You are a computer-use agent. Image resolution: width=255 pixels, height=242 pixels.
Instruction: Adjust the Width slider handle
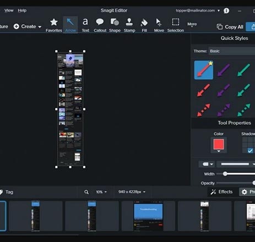click(x=225, y=174)
